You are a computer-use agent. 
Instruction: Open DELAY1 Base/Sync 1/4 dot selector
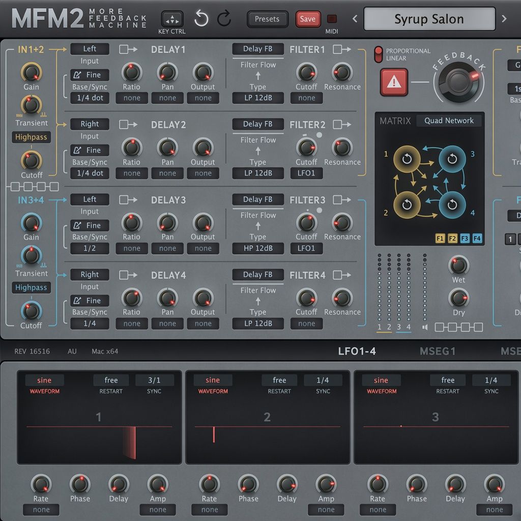pos(90,98)
